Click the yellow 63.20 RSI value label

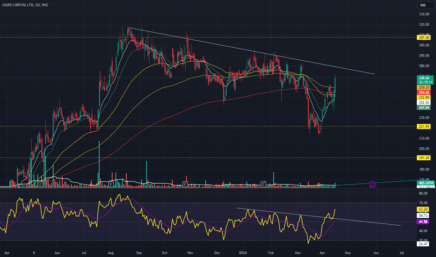pos(423,209)
